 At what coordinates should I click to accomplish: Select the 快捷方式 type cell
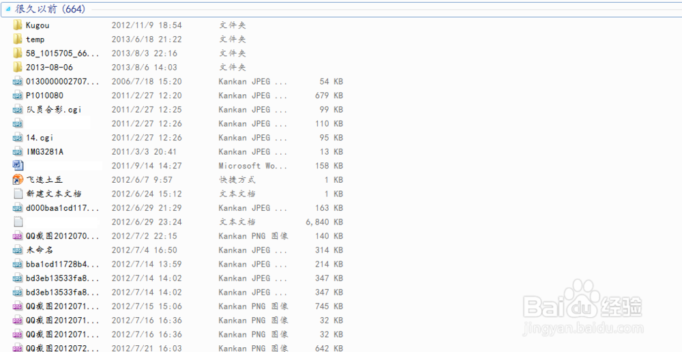tap(237, 179)
